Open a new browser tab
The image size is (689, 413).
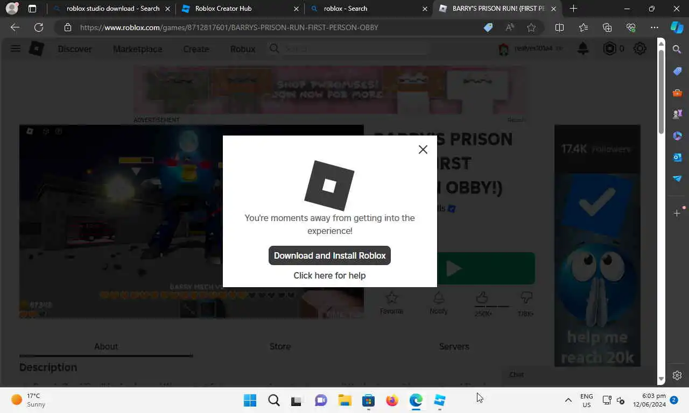coord(573,9)
